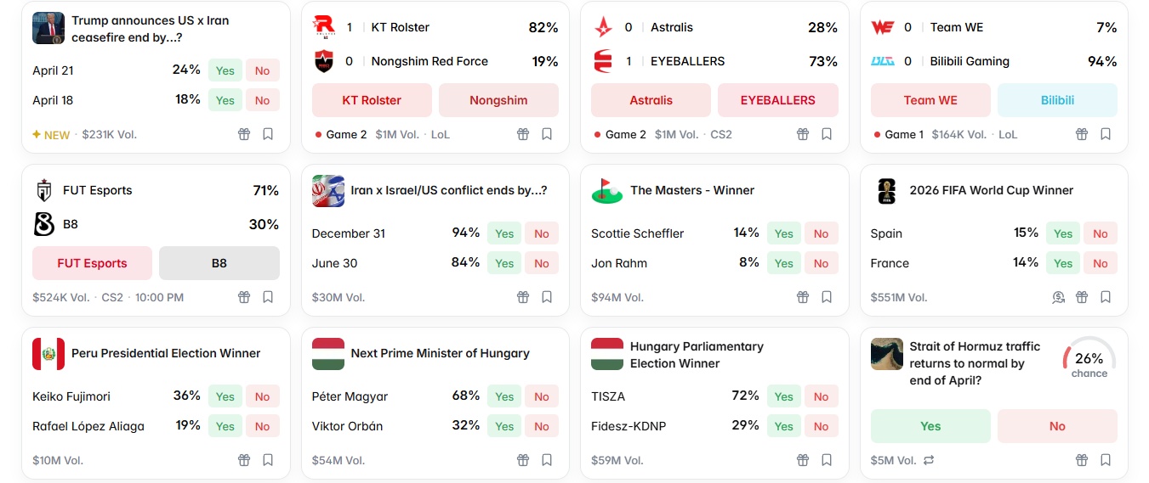
Task: Bet on KT Rolster button
Action: (x=373, y=100)
